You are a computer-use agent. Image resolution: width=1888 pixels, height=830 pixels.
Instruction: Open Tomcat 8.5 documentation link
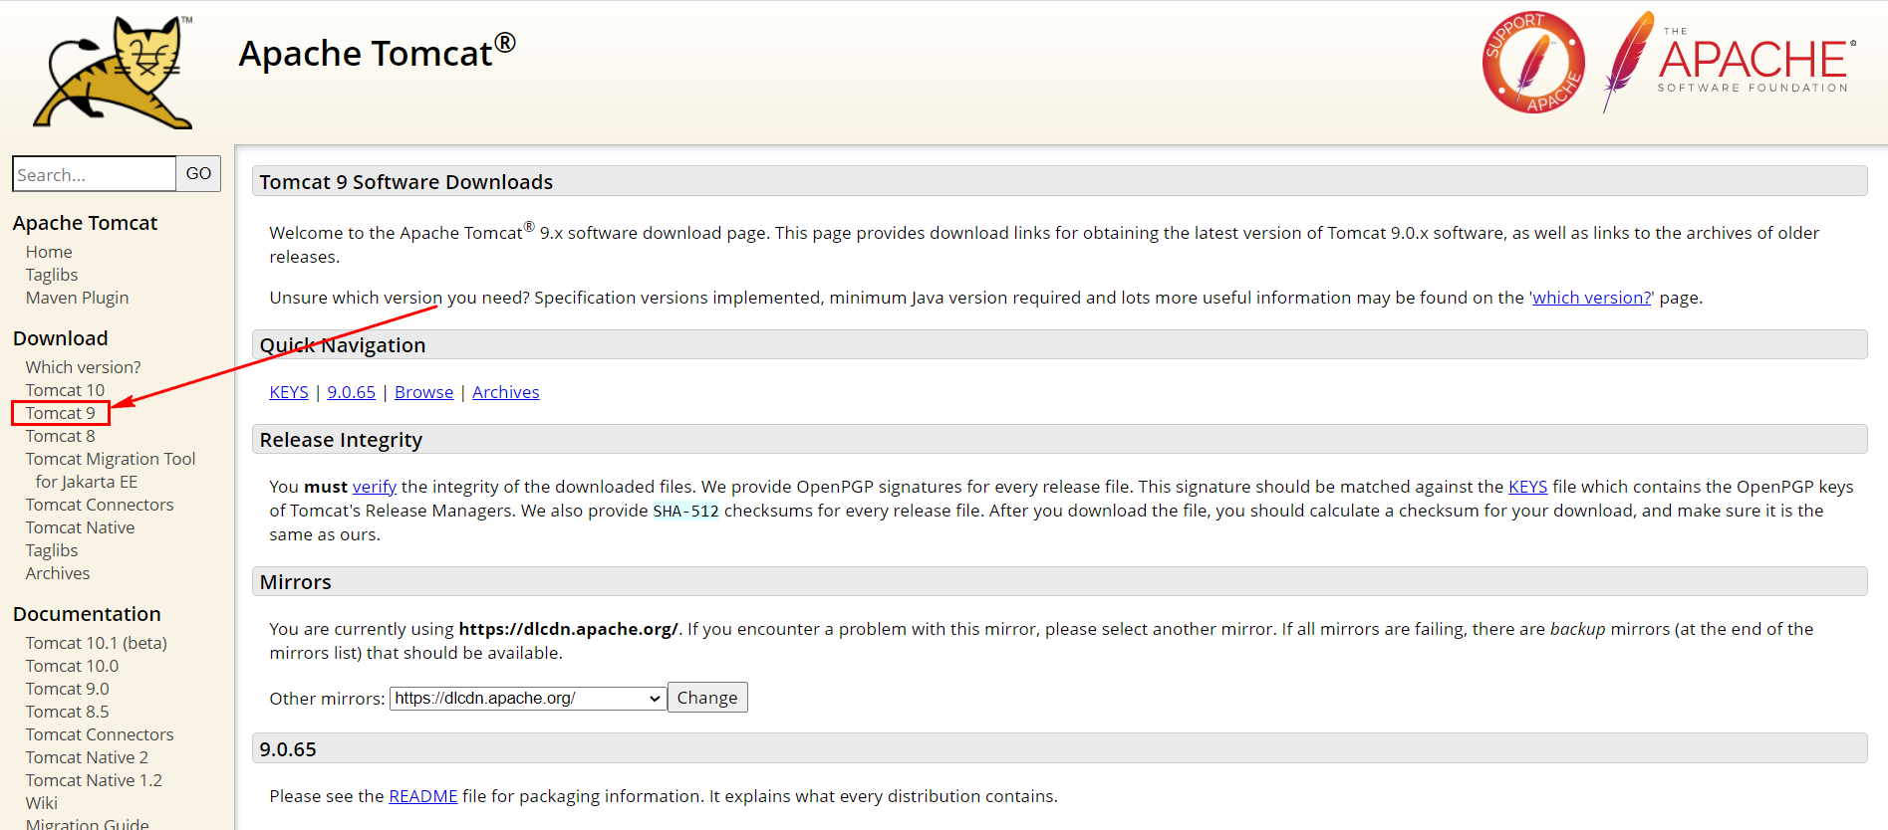(x=68, y=712)
